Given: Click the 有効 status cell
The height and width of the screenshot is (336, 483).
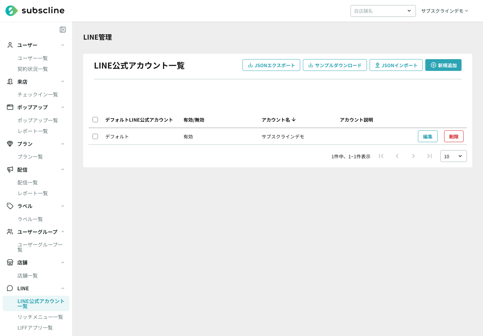Looking at the screenshot, I should 188,136.
